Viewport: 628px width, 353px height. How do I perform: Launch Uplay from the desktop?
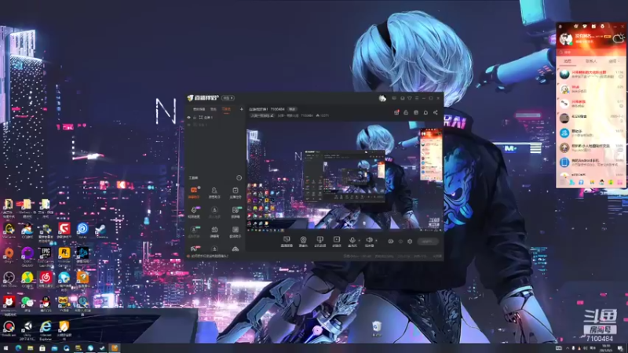tap(82, 231)
